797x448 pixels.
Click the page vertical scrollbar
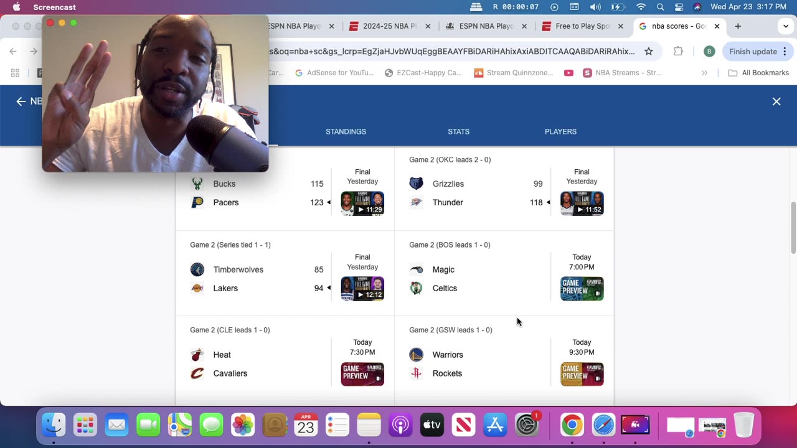(793, 228)
